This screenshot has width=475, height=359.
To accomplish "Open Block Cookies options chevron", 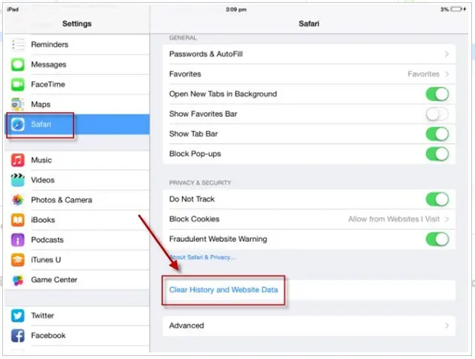I will pos(447,219).
